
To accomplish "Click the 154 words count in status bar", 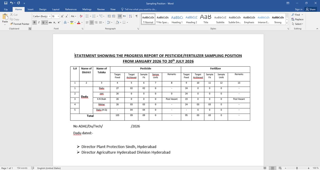I will pos(22,168).
